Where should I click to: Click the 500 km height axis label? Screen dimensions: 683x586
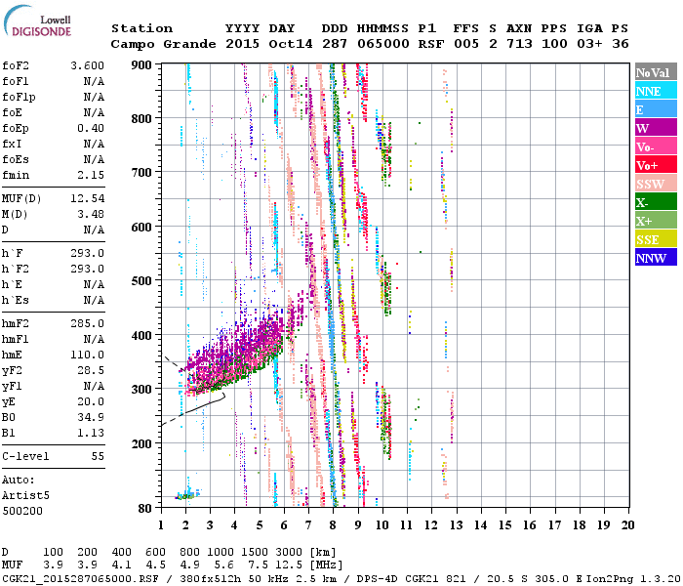[141, 281]
